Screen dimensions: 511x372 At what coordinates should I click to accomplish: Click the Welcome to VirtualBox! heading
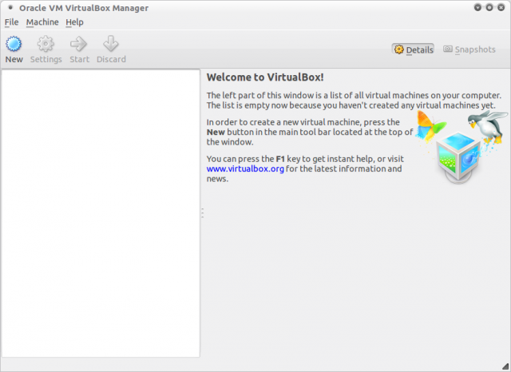[x=264, y=77]
